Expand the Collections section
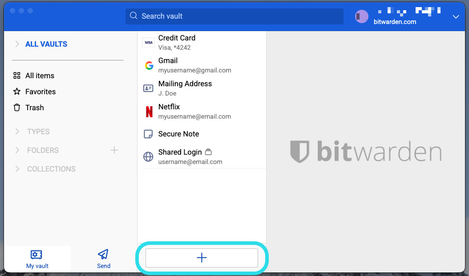 click(x=17, y=169)
